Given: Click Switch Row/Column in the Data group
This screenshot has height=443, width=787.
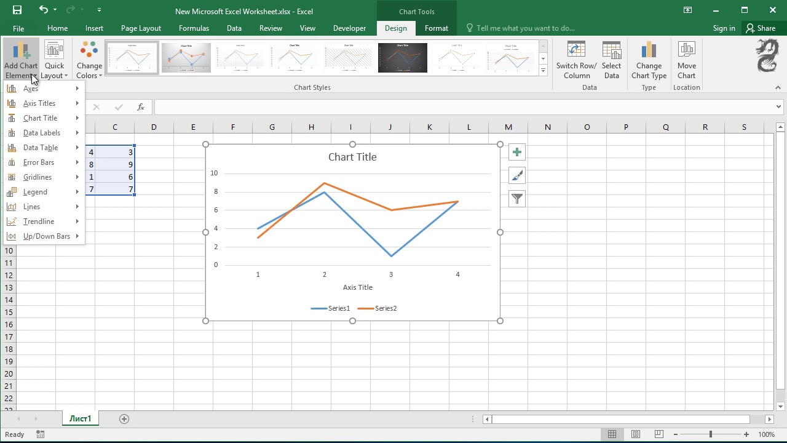Looking at the screenshot, I should (576, 60).
